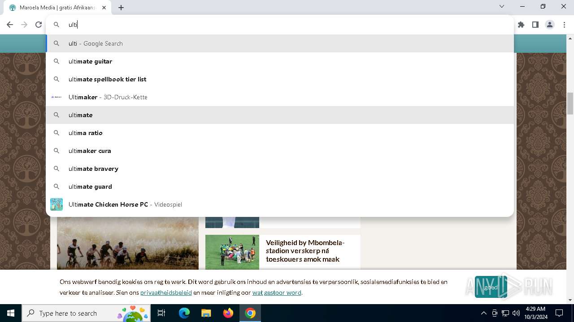Toggle the Chrome side panel icon
Viewport: 574px width, 322px height.
(535, 25)
